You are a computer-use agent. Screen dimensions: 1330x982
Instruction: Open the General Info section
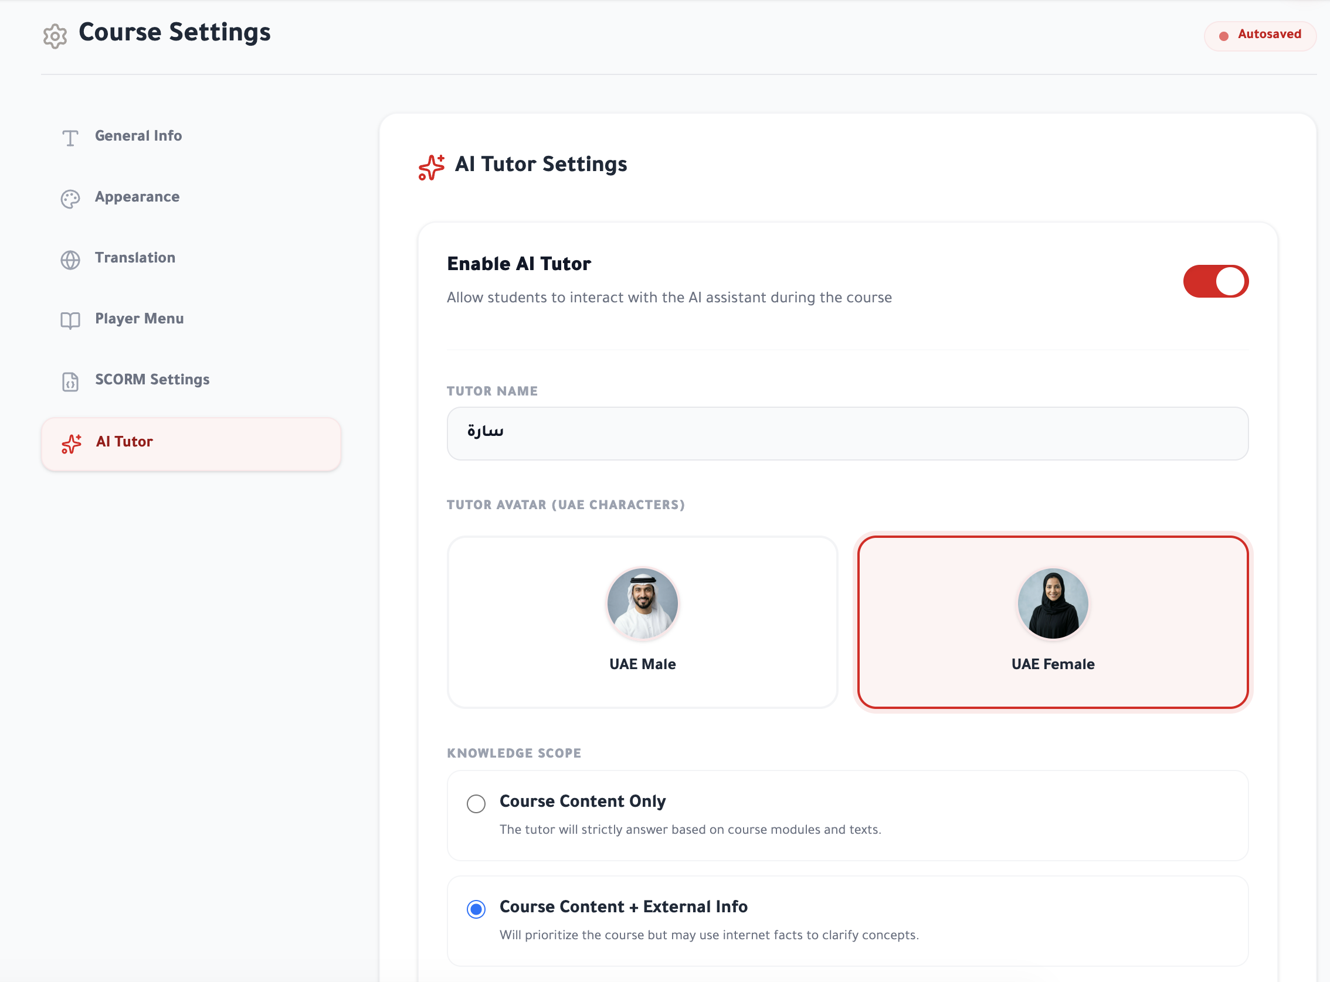click(191, 136)
